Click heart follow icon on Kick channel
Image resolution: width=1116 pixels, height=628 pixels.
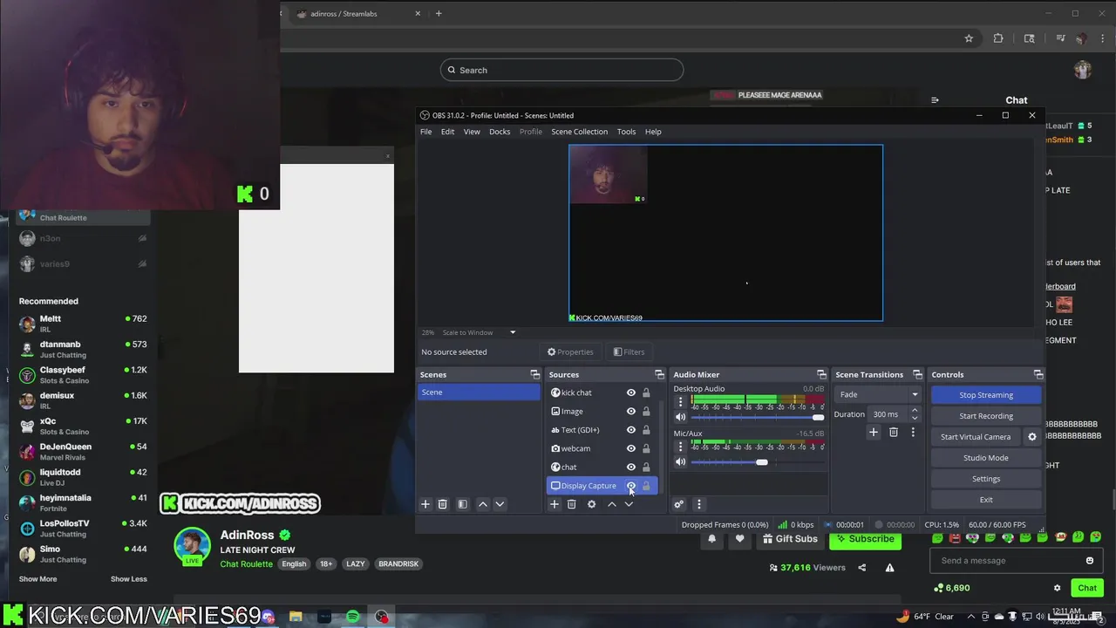[x=739, y=539]
